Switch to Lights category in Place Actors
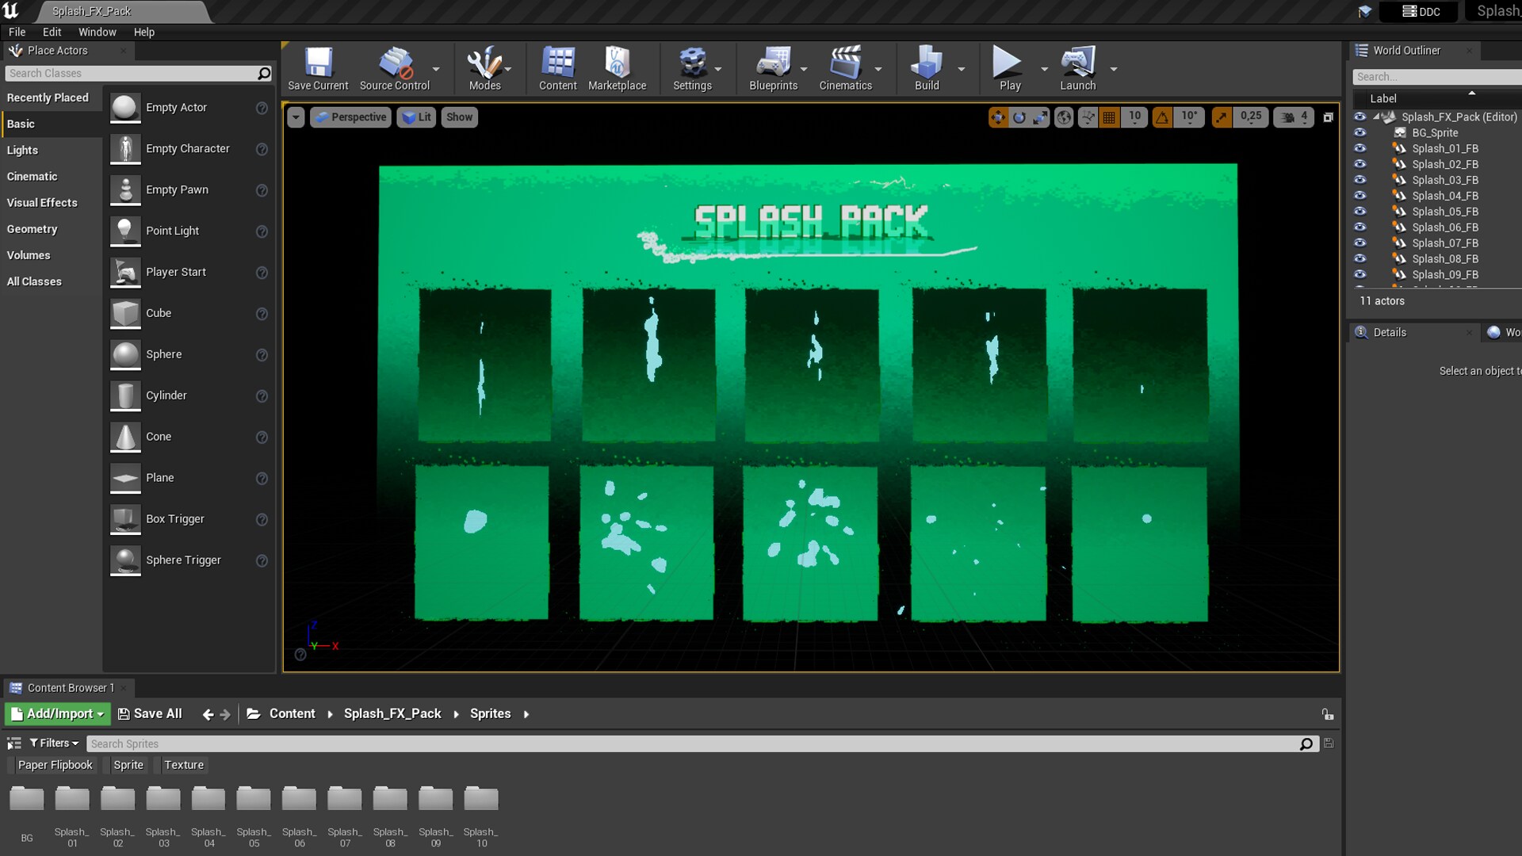The image size is (1522, 856). click(21, 150)
